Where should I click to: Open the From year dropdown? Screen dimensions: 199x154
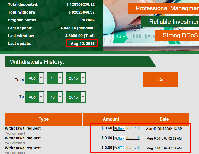(76, 78)
